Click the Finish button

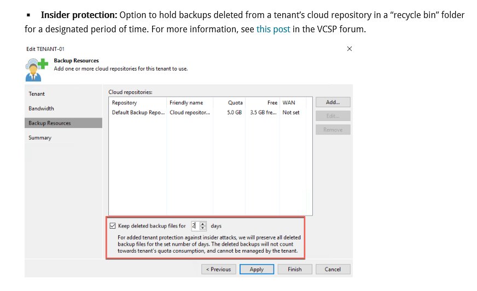tap(294, 269)
